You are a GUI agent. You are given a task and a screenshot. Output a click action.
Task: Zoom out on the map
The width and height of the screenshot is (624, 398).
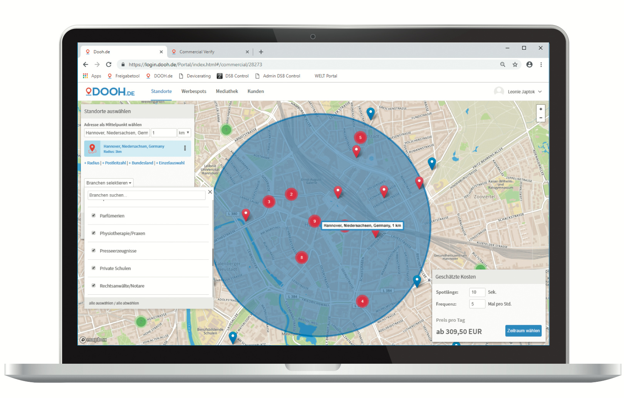point(541,118)
